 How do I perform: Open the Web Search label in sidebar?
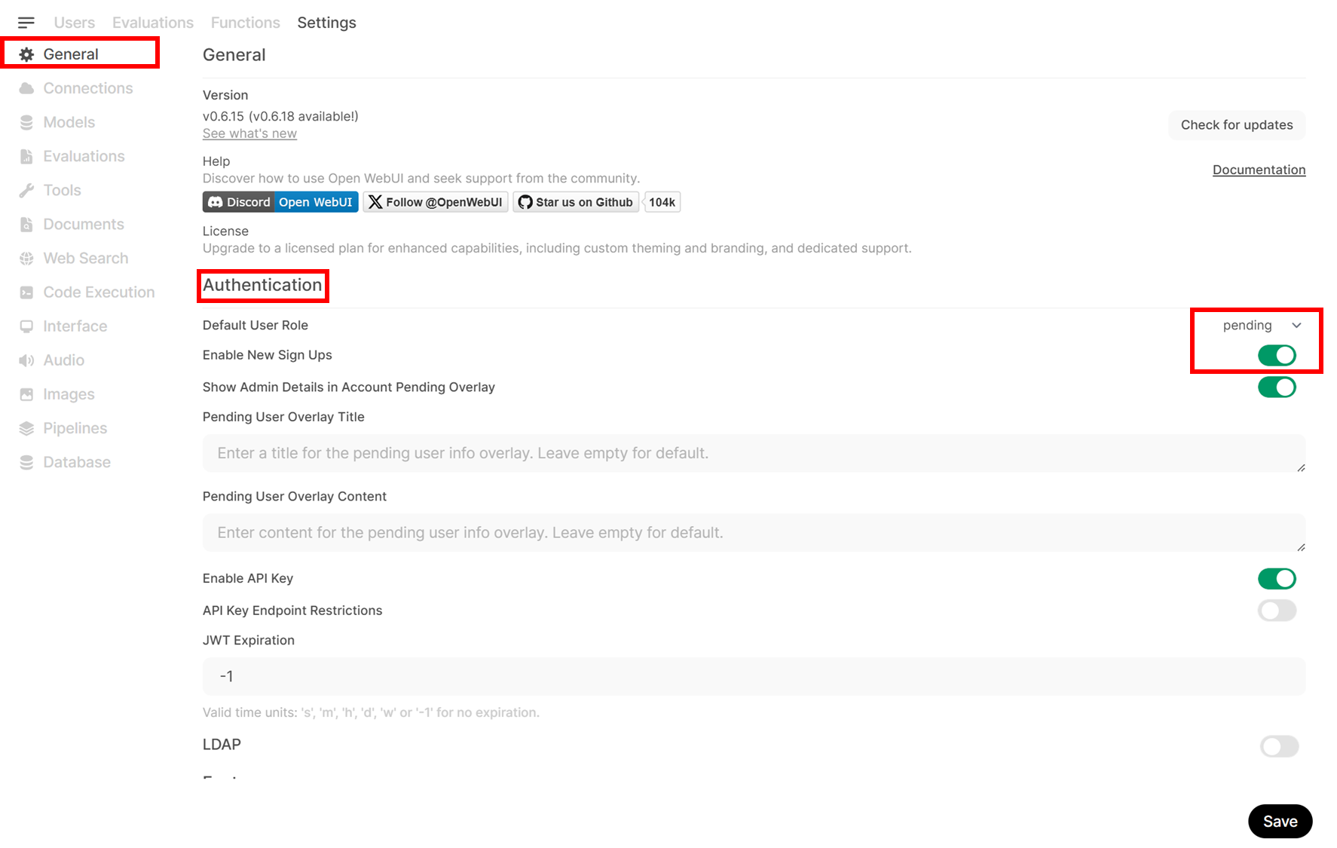point(86,258)
